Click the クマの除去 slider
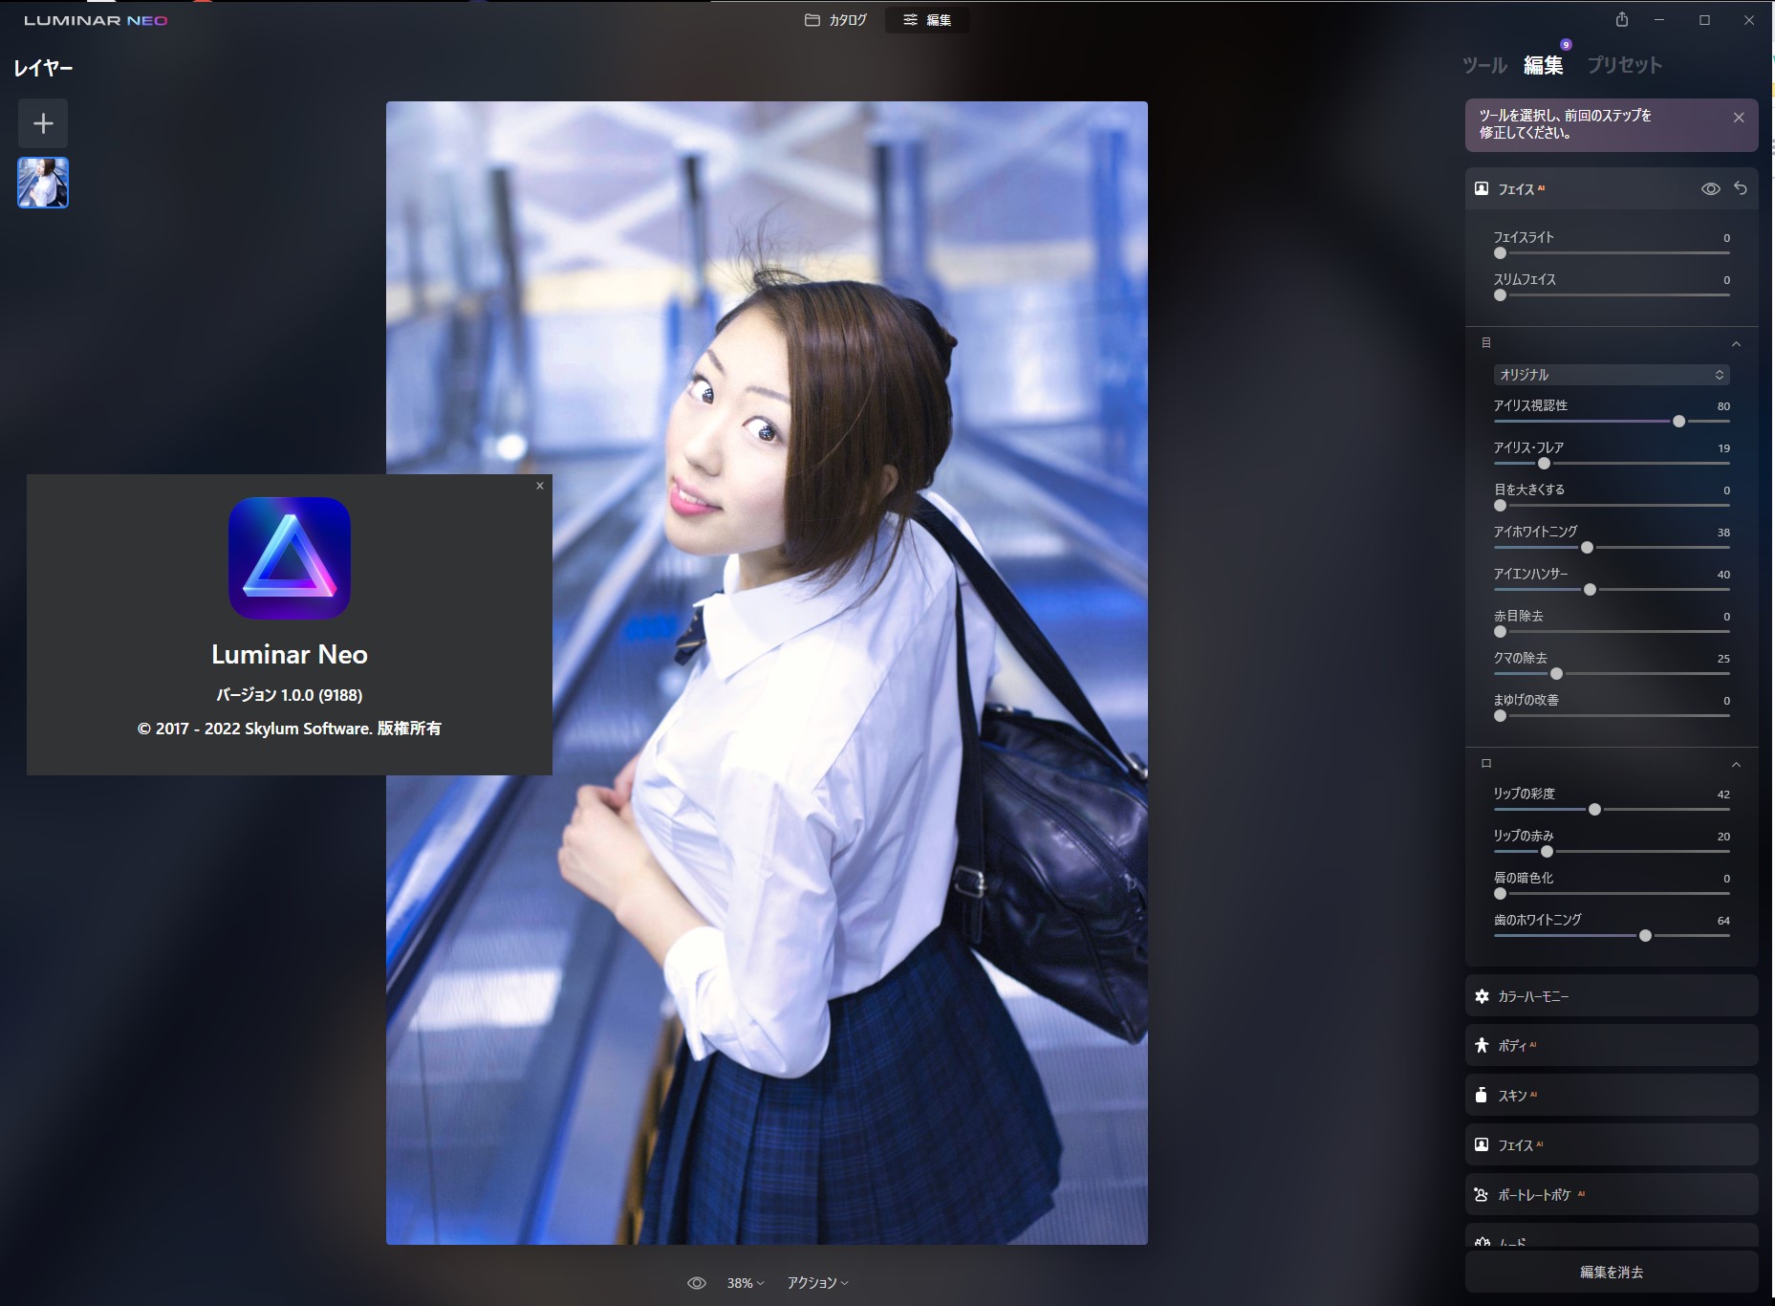The image size is (1775, 1306). click(1612, 674)
